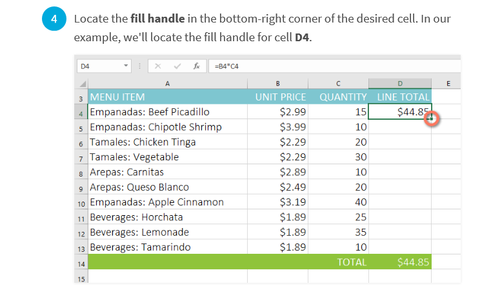Click the Select All corner triangle
491x286 pixels.
pos(83,84)
